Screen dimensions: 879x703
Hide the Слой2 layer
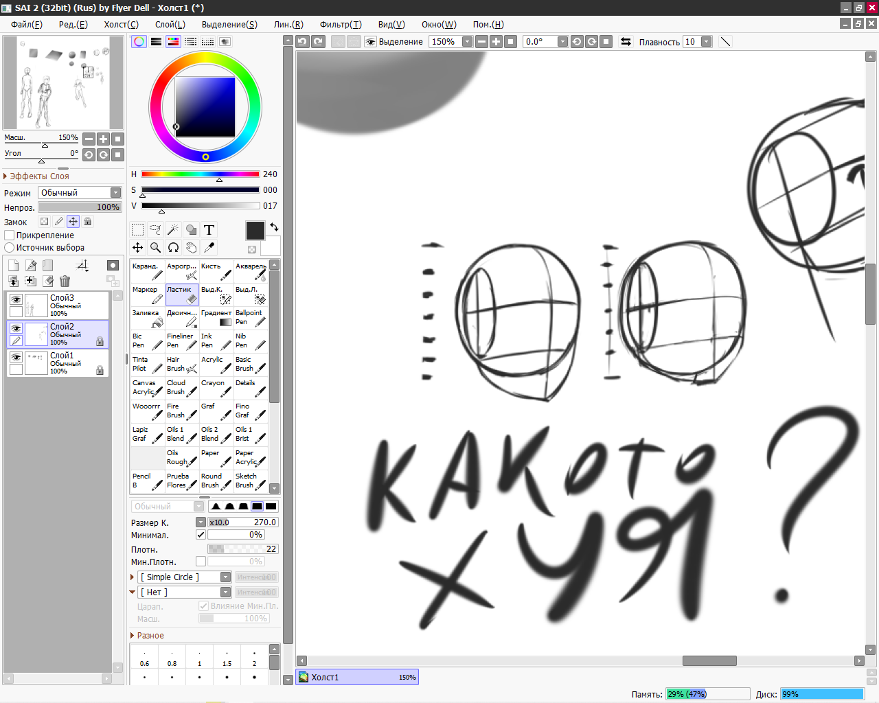coord(16,328)
